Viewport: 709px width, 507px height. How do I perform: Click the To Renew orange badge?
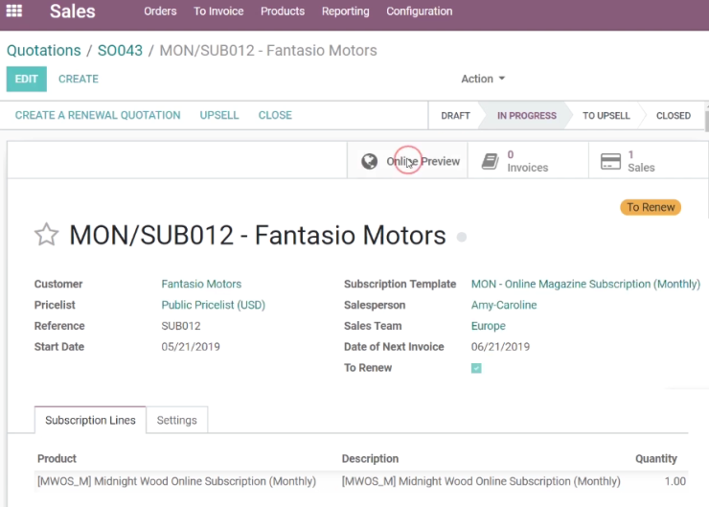(651, 207)
